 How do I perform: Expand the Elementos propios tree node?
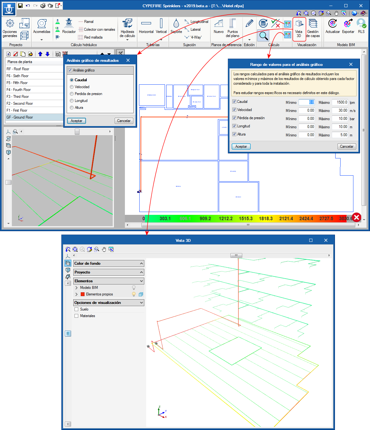[76, 294]
